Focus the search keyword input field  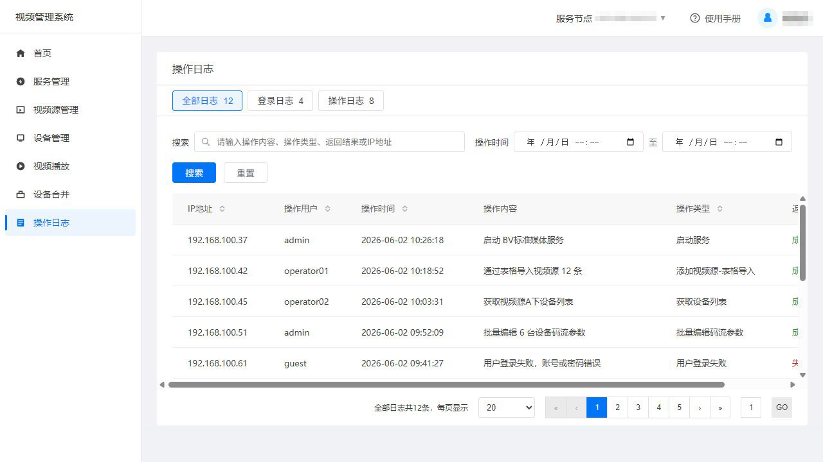click(329, 142)
